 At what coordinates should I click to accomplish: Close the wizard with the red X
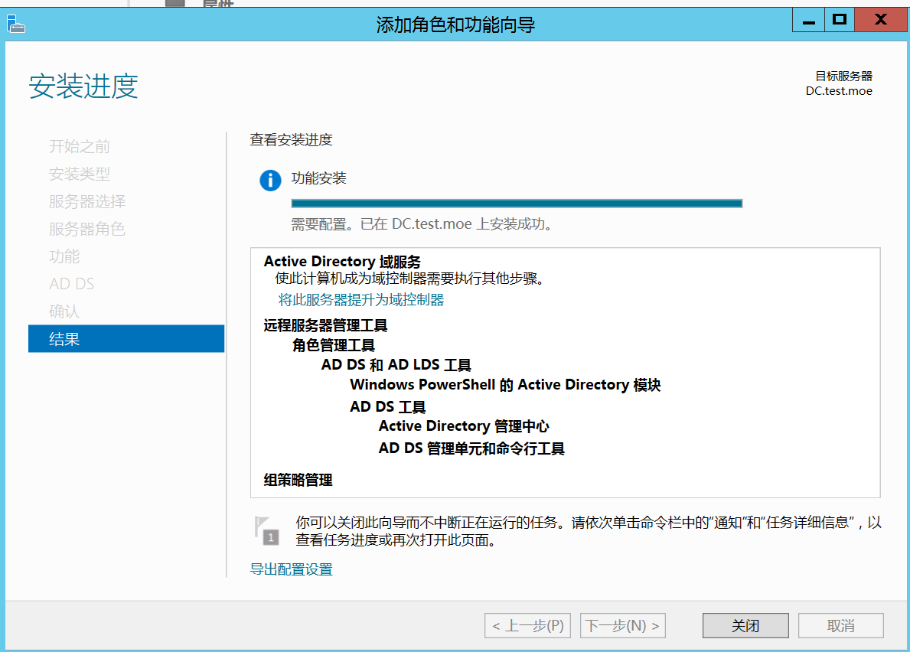click(880, 21)
